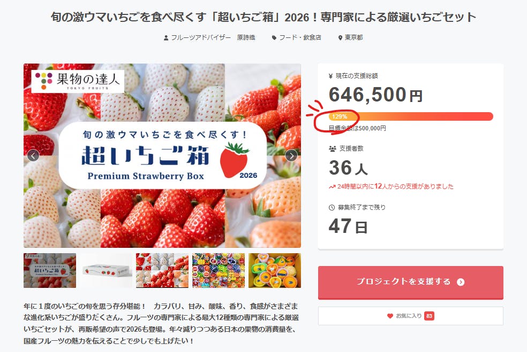The image size is (527, 352).
Task: Add project to favorites with お気に入り
Action: 410,316
